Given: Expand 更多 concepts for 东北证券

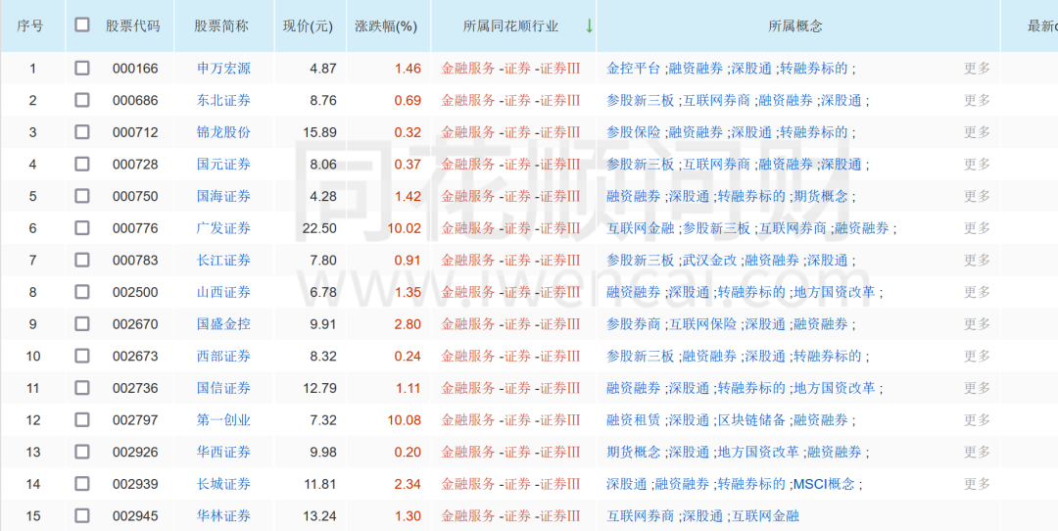Looking at the screenshot, I should (x=977, y=100).
